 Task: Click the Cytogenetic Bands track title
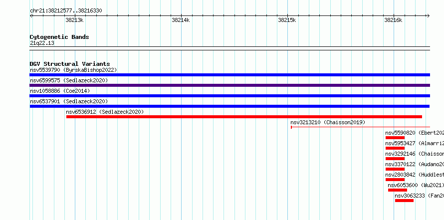click(x=59, y=37)
